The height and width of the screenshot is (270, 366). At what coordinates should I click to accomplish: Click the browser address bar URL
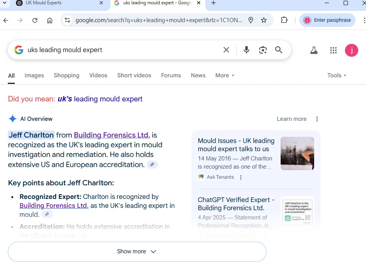[x=159, y=20]
